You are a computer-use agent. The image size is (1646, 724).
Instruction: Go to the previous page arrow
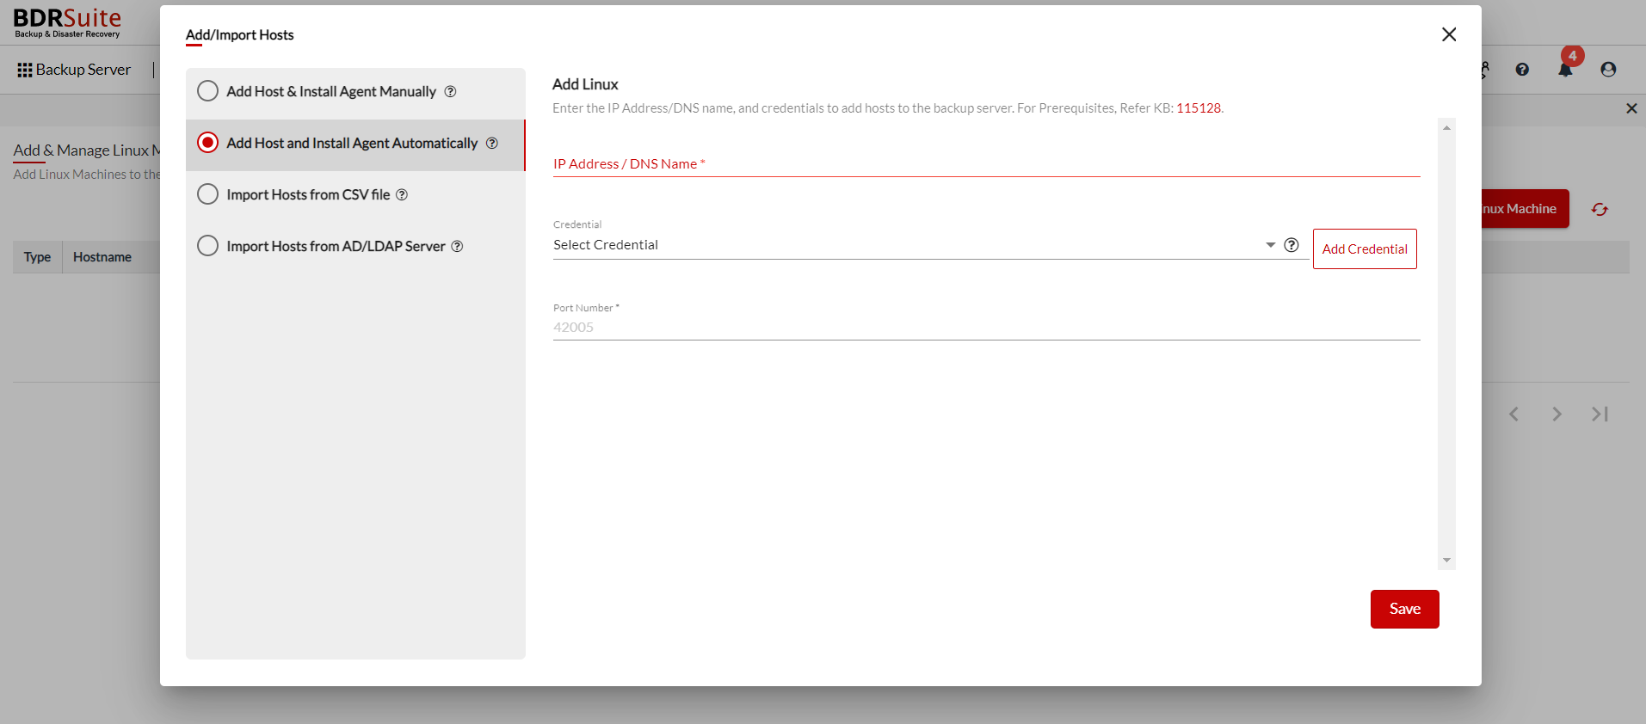pos(1513,414)
